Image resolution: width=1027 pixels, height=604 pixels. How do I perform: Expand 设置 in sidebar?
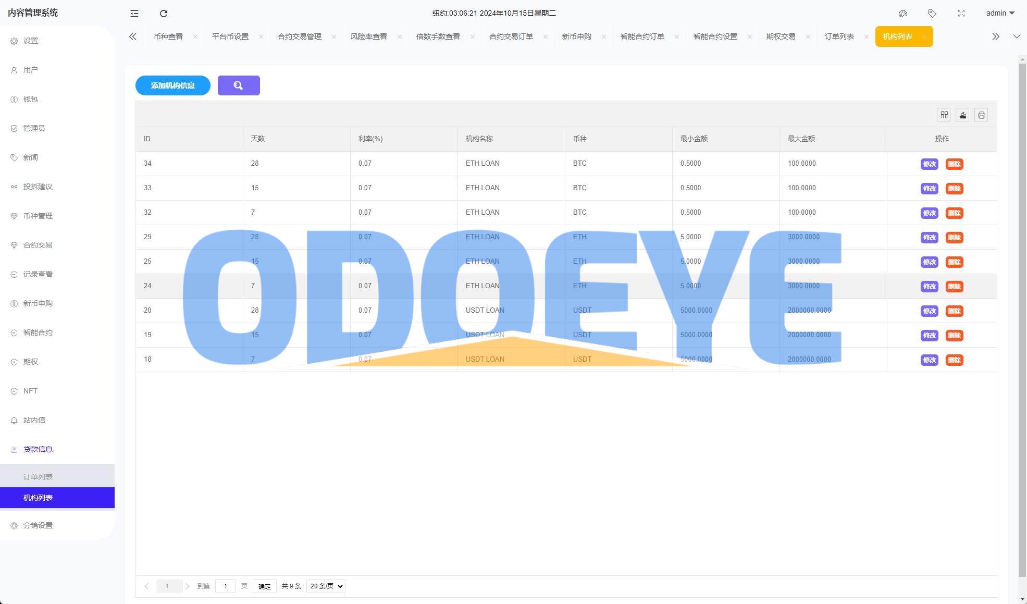[x=57, y=41]
